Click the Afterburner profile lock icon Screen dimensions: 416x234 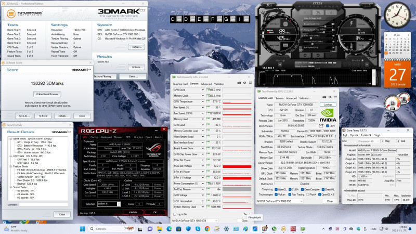coord(362,60)
